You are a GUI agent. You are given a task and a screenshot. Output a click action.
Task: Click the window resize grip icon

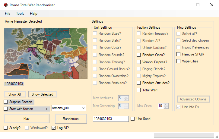click(217, 136)
